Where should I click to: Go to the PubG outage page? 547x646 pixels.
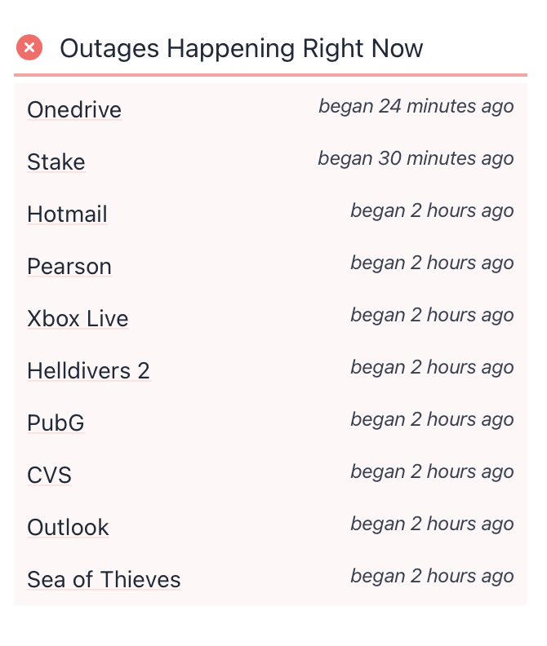(x=56, y=423)
